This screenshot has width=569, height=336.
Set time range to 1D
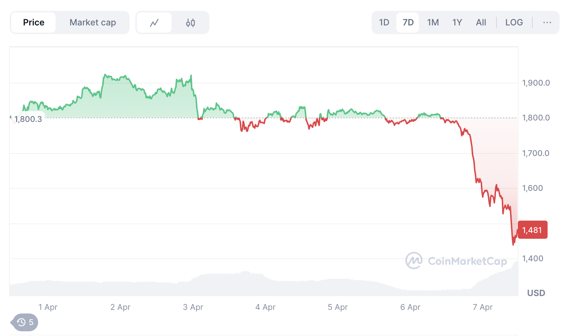pos(384,22)
